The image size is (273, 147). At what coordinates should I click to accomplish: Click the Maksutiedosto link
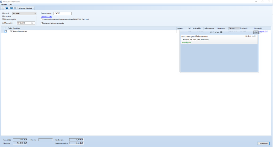pos(46,17)
